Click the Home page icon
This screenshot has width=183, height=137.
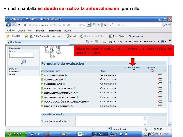point(87,42)
